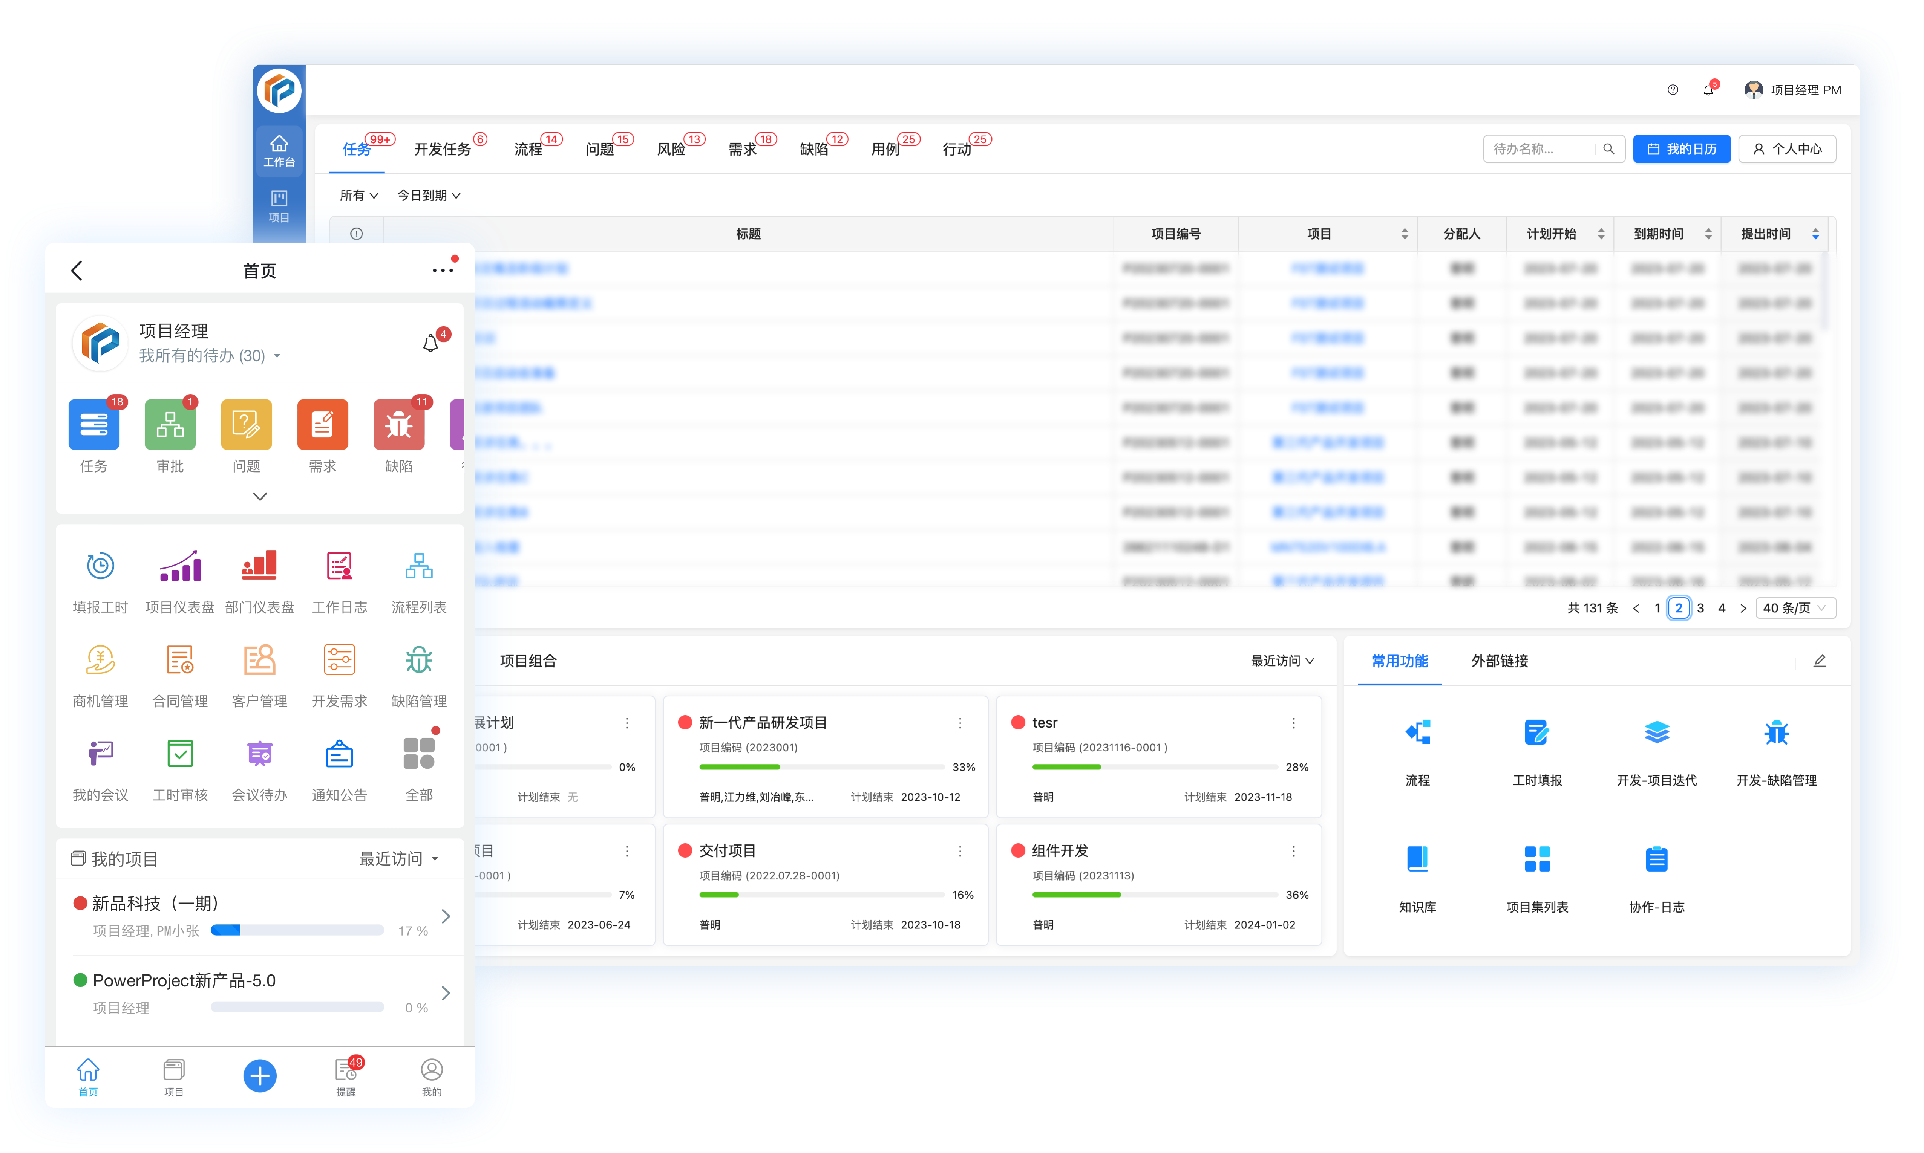Expand the todo icons chevron below 问题
1924x1153 pixels.
coord(260,497)
